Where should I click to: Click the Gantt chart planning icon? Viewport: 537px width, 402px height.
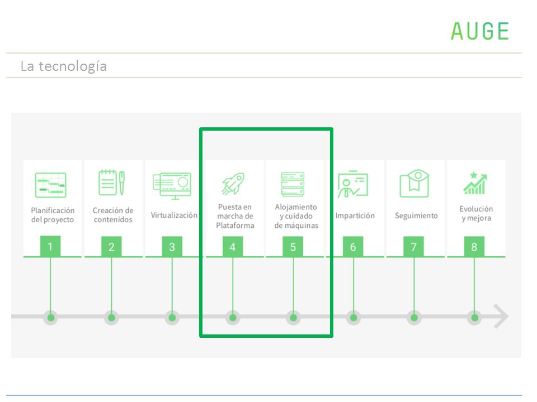[51, 185]
